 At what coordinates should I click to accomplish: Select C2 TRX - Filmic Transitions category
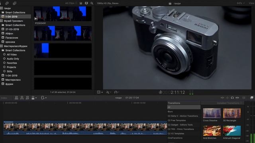click(x=180, y=129)
